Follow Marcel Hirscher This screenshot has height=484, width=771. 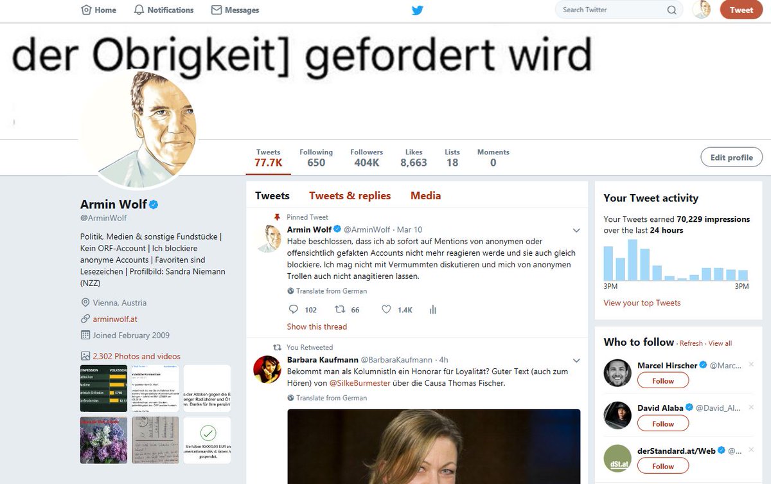(x=663, y=381)
